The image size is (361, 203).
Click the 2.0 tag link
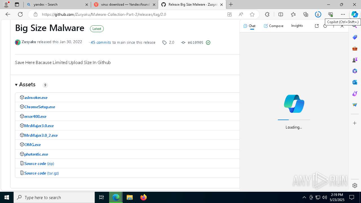click(168, 42)
